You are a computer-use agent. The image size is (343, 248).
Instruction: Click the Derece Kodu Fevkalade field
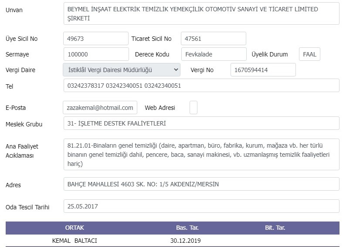214,54
